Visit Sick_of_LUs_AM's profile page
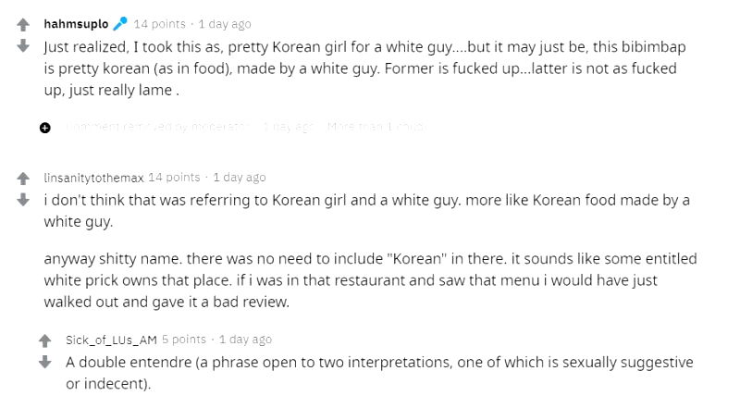The image size is (740, 408). [x=111, y=340]
